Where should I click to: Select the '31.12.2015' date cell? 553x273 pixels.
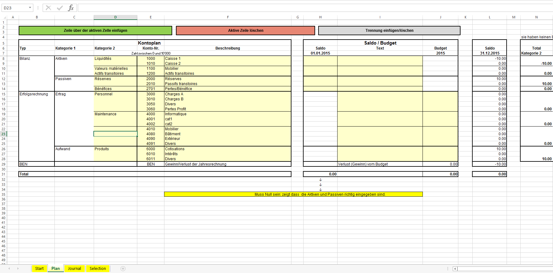tap(489, 53)
